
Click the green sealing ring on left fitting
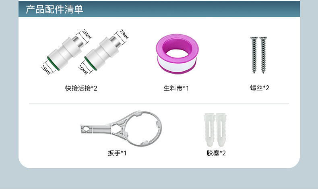tap(53, 64)
